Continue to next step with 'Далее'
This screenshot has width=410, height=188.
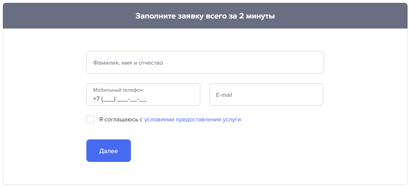[x=108, y=151]
